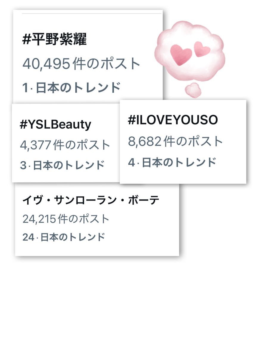The image size is (268, 358).
Task: Select the 4·日本のトレンド rank label
Action: coord(172,163)
